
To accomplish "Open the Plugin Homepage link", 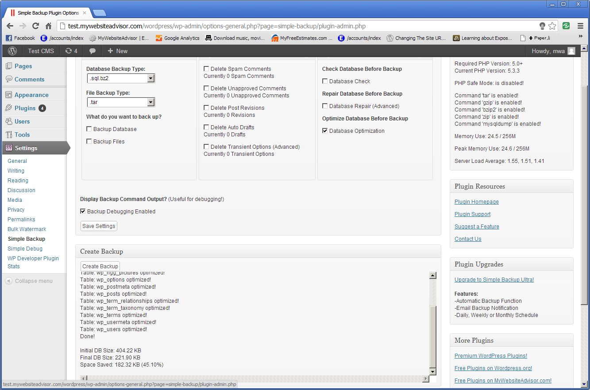I will 477,202.
